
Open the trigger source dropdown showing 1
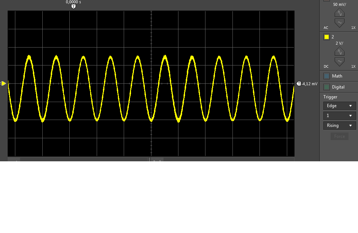339,116
